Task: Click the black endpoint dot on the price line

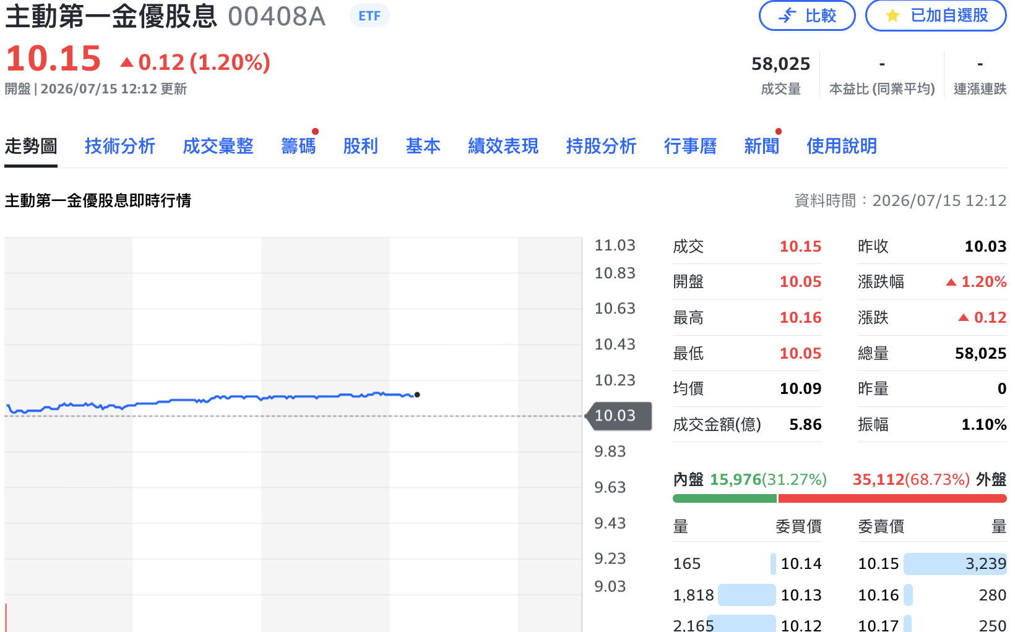Action: click(417, 395)
